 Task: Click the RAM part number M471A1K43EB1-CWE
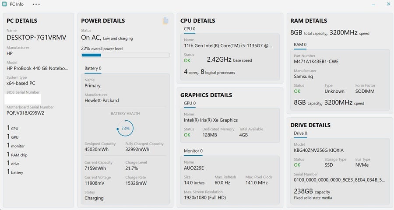click(316, 62)
